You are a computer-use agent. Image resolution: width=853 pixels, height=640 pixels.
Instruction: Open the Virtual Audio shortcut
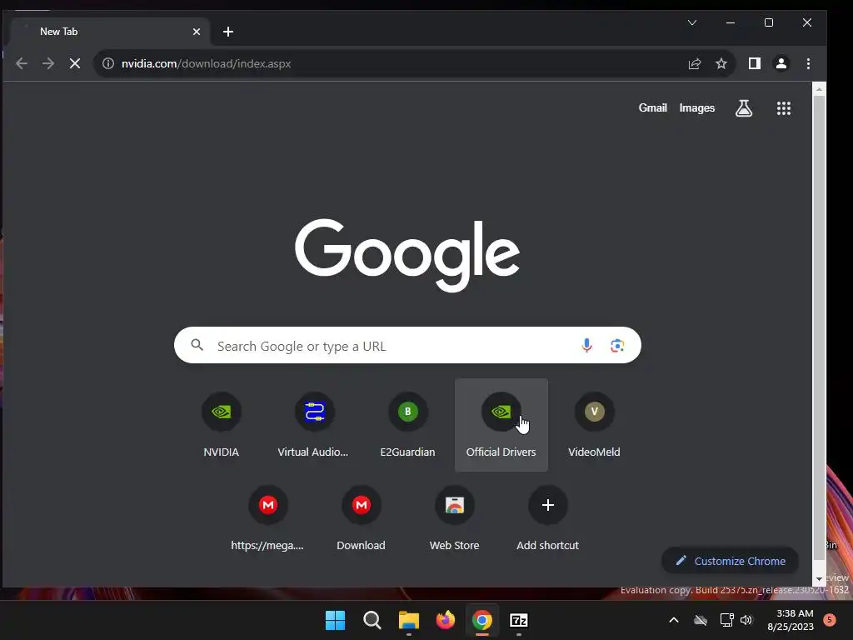point(314,425)
